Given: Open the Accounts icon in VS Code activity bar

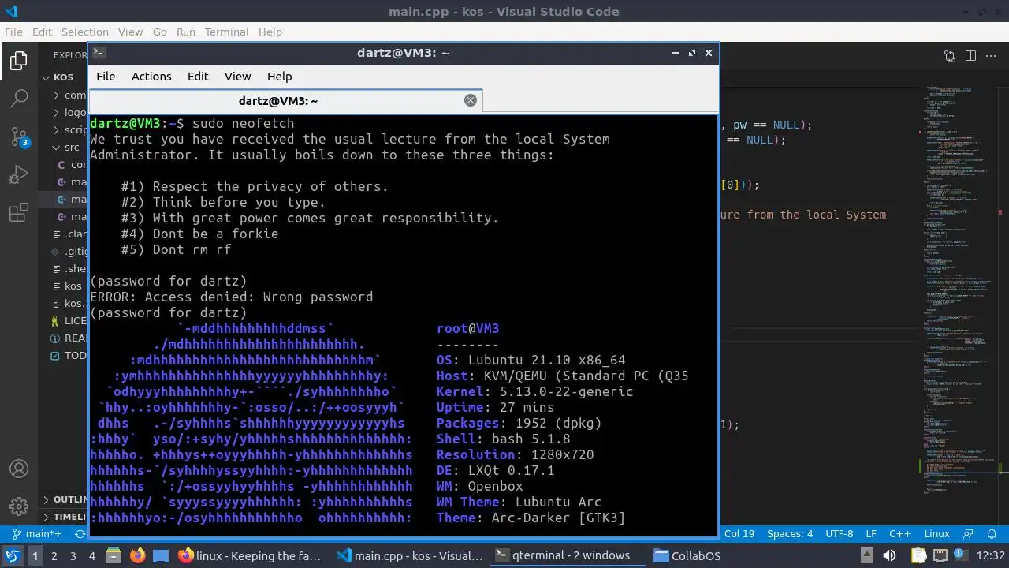Looking at the screenshot, I should [19, 468].
